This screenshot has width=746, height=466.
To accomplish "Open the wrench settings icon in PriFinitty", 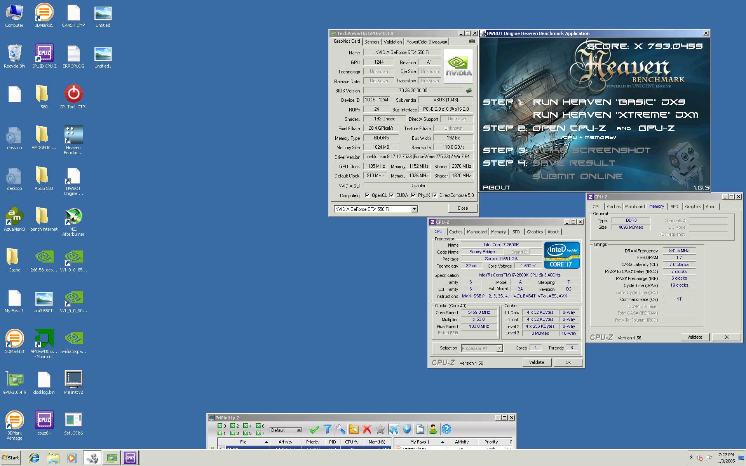I will tap(341, 429).
